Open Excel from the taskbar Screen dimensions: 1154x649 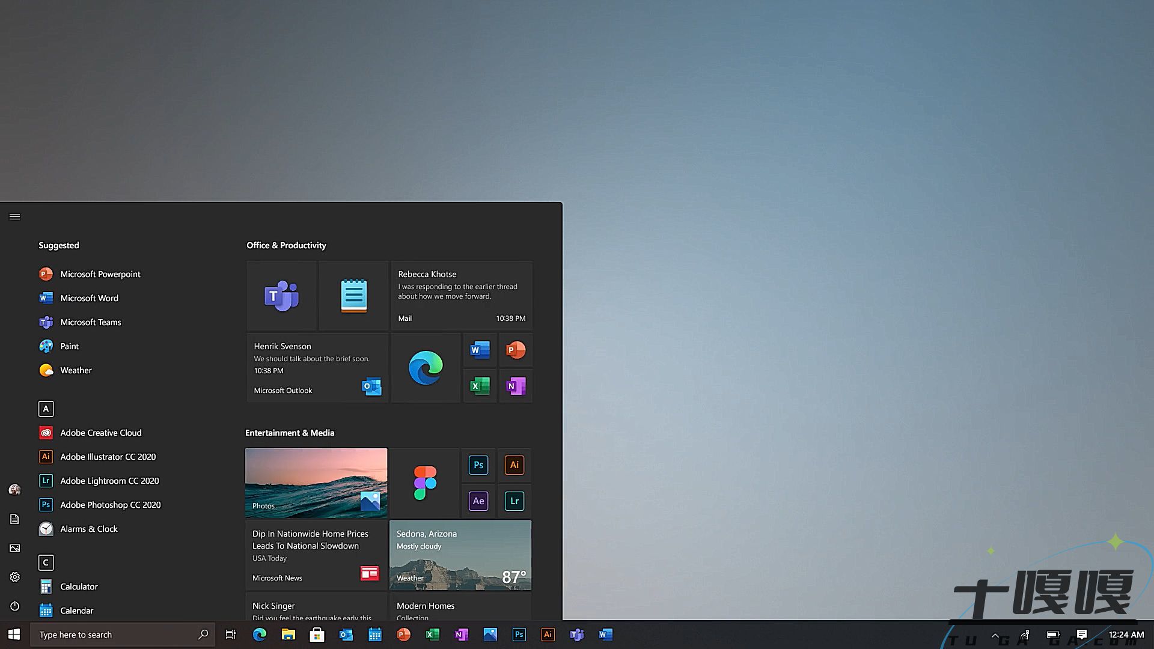(x=433, y=635)
